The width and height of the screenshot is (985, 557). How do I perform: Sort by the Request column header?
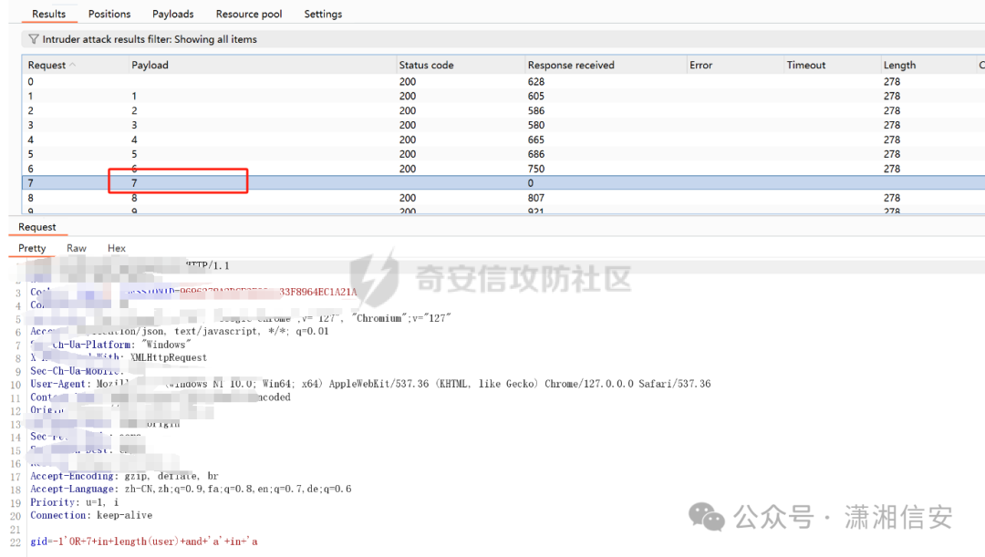(74, 65)
